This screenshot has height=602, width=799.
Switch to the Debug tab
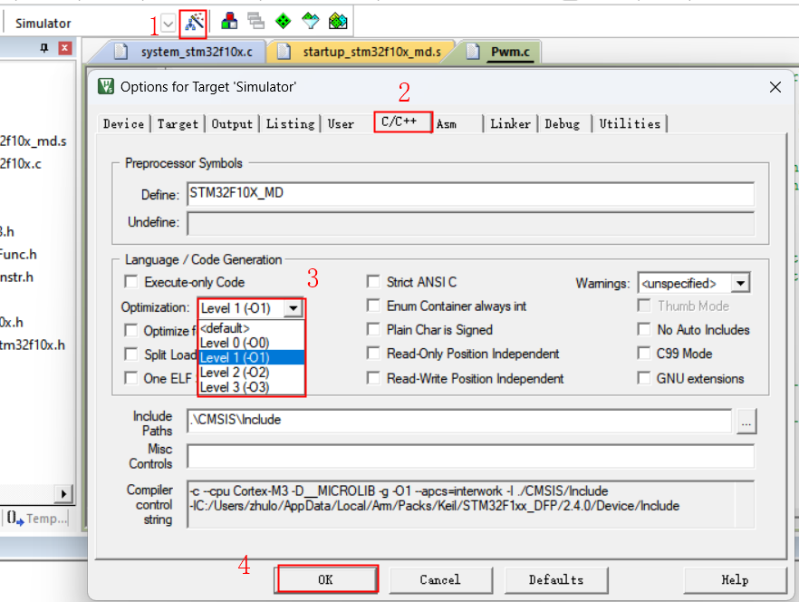[562, 123]
